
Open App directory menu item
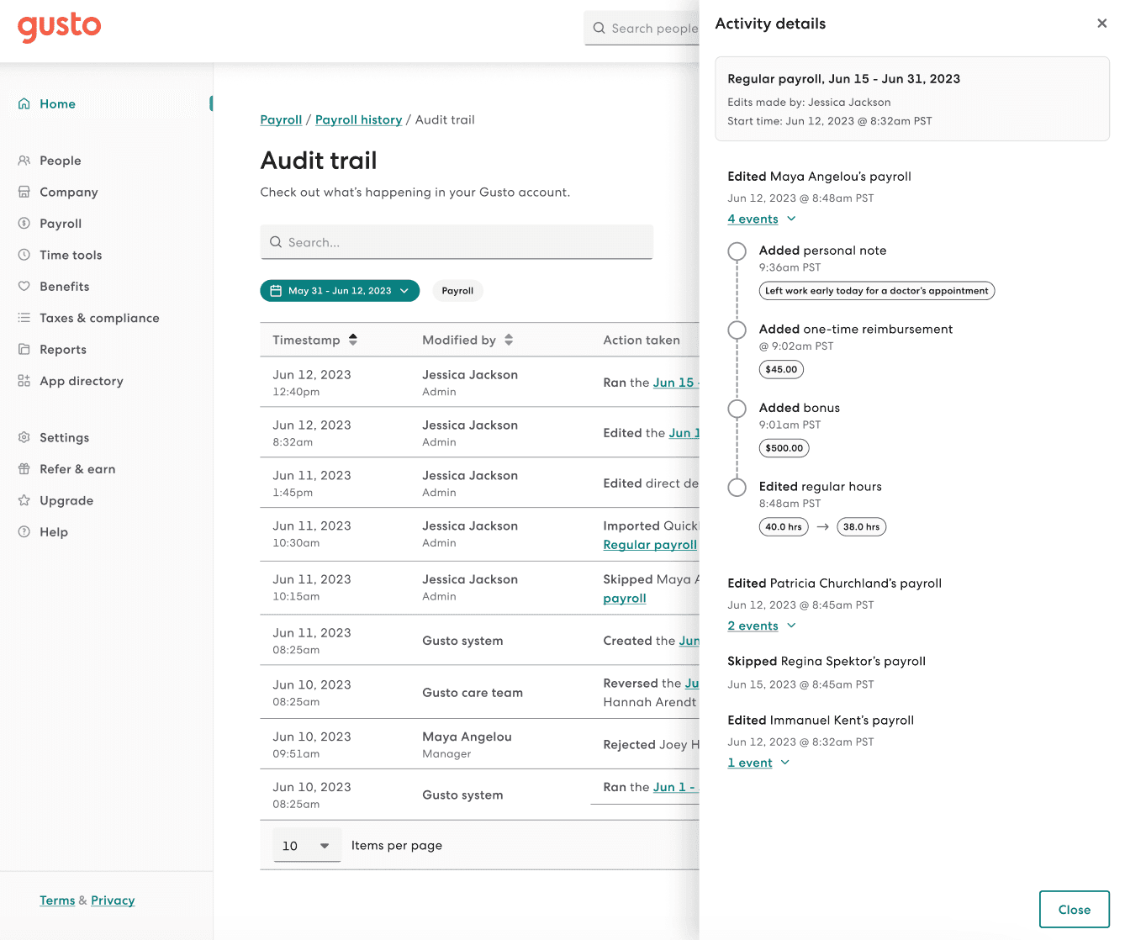[82, 381]
